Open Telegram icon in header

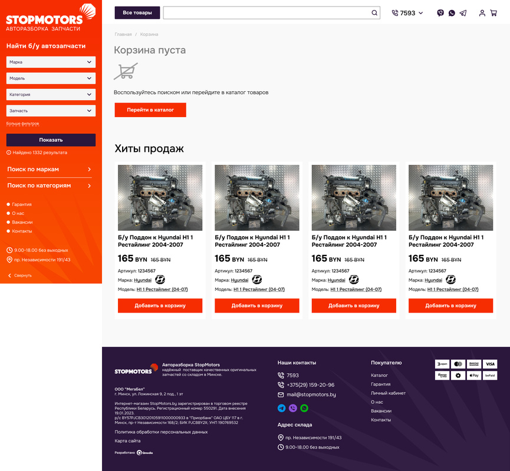coord(463,13)
